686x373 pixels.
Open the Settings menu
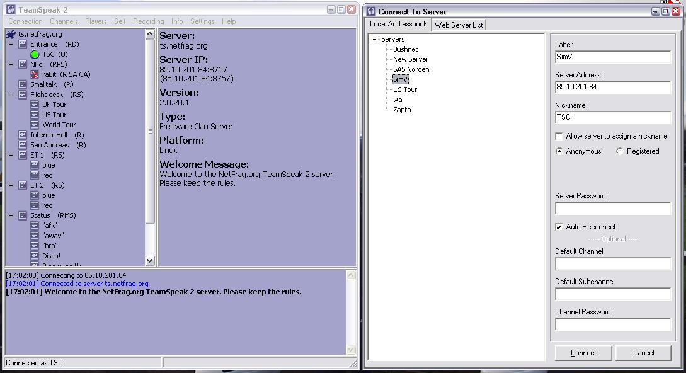point(202,21)
